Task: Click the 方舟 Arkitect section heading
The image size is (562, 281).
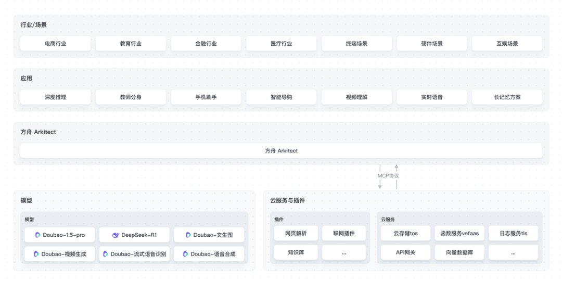Action: [x=39, y=132]
